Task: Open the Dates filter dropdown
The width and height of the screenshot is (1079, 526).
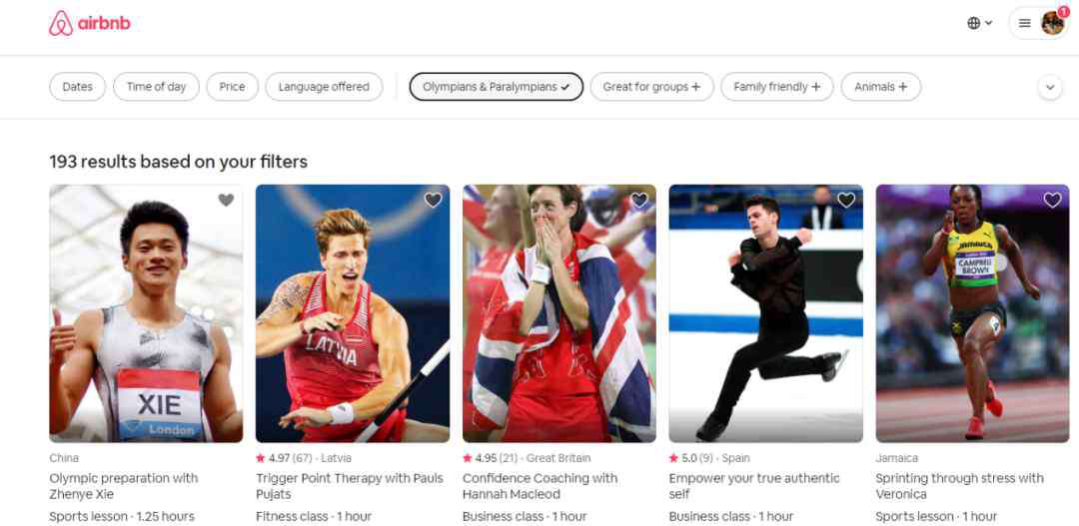Action: click(77, 87)
